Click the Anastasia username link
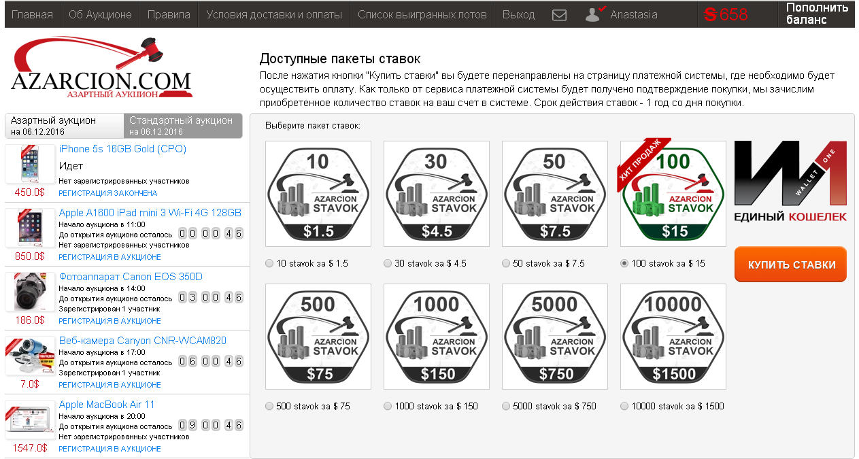Screen dimensions: 859x459 [634, 14]
